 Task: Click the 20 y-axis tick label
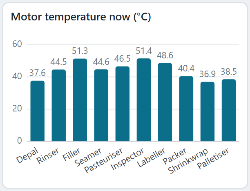point(17,109)
